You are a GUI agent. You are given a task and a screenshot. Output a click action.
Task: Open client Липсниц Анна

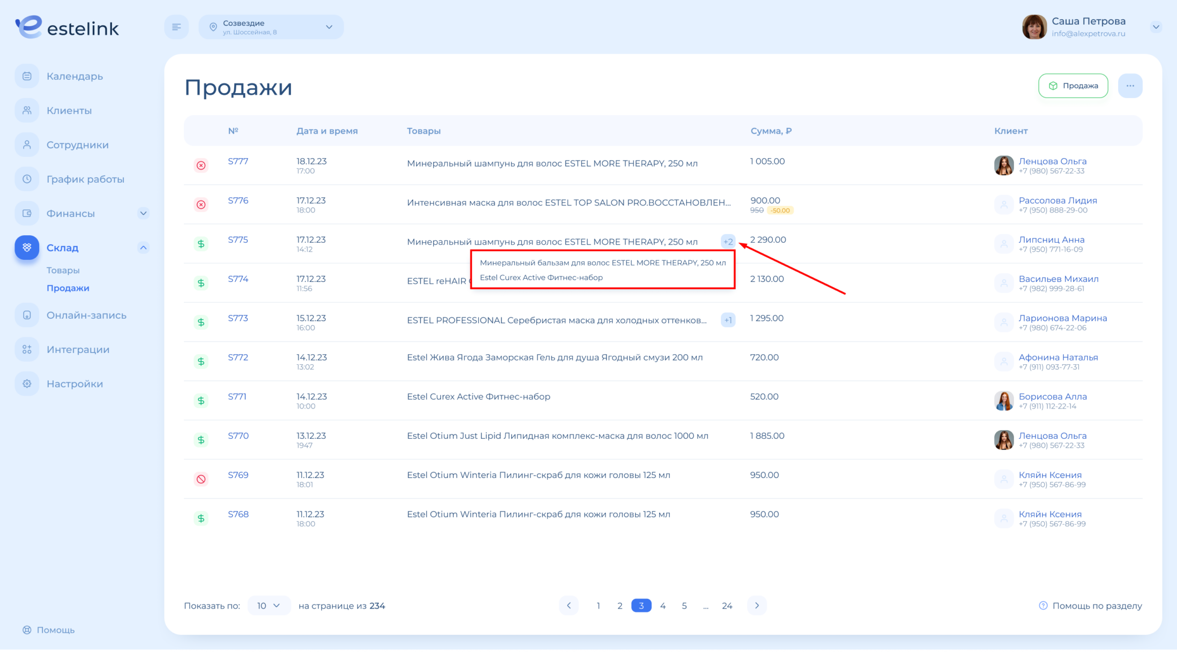(x=1051, y=239)
